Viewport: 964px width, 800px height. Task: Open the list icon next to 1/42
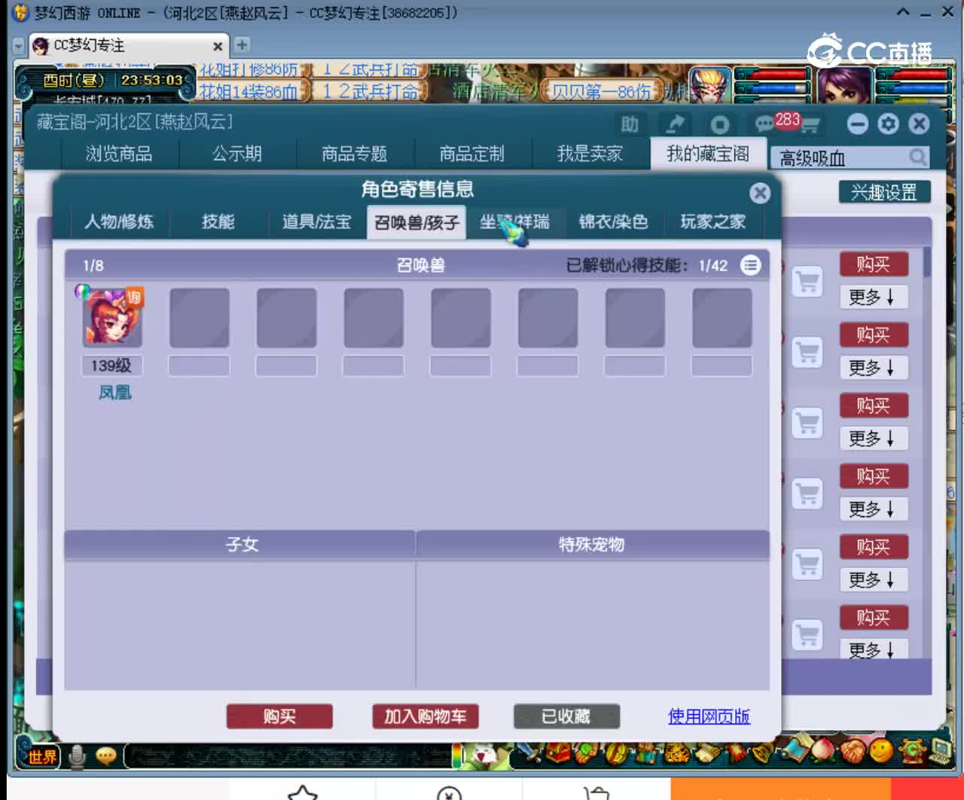751,265
